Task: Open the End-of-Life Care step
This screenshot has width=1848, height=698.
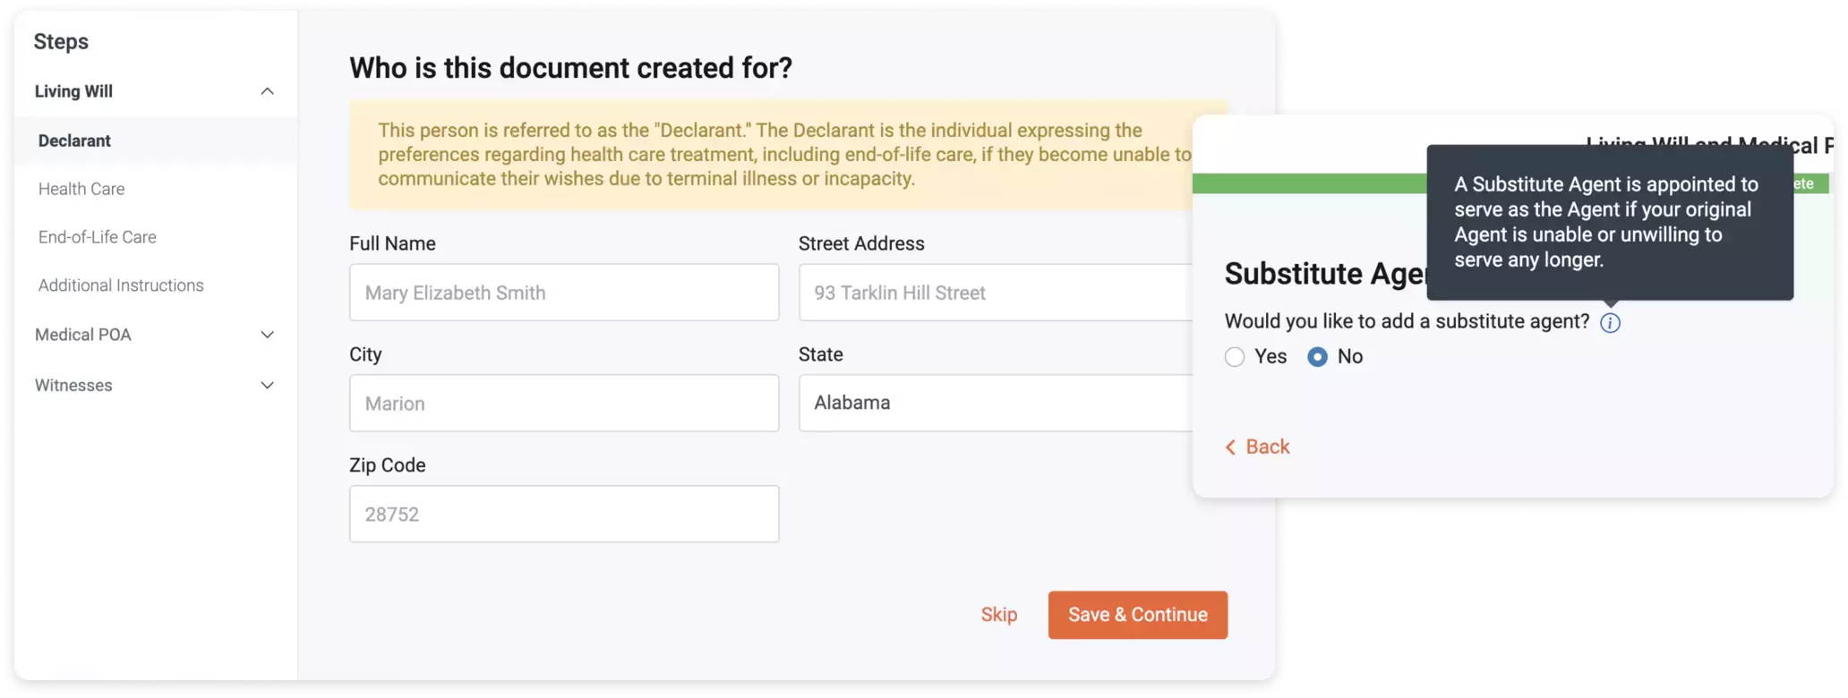Action: 97,237
